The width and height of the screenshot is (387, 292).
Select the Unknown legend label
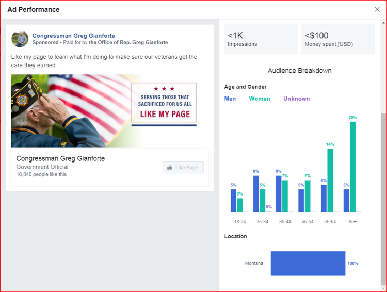(296, 99)
